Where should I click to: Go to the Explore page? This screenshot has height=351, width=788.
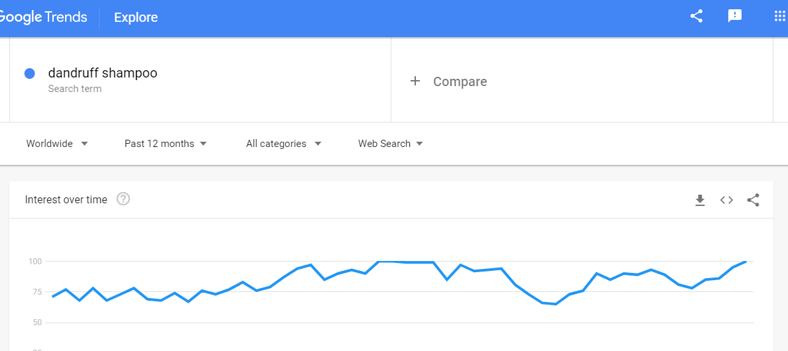coord(136,17)
